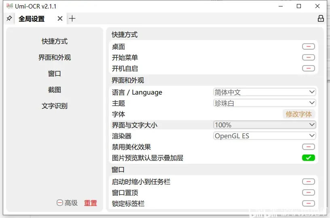Close the 全局设置 tab
Viewport: 330px width, 218px height.
point(60,19)
